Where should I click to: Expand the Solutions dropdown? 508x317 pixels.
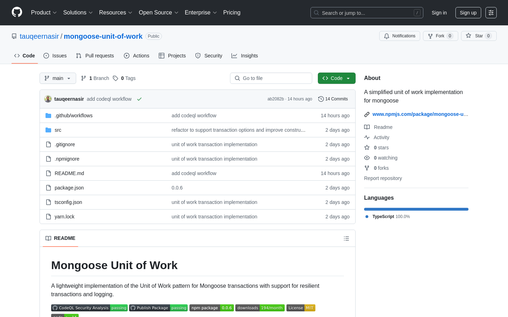click(78, 13)
